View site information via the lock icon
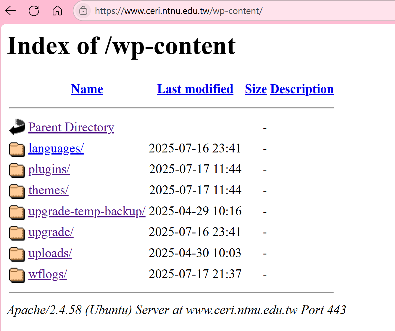The width and height of the screenshot is (395, 331). pos(83,11)
